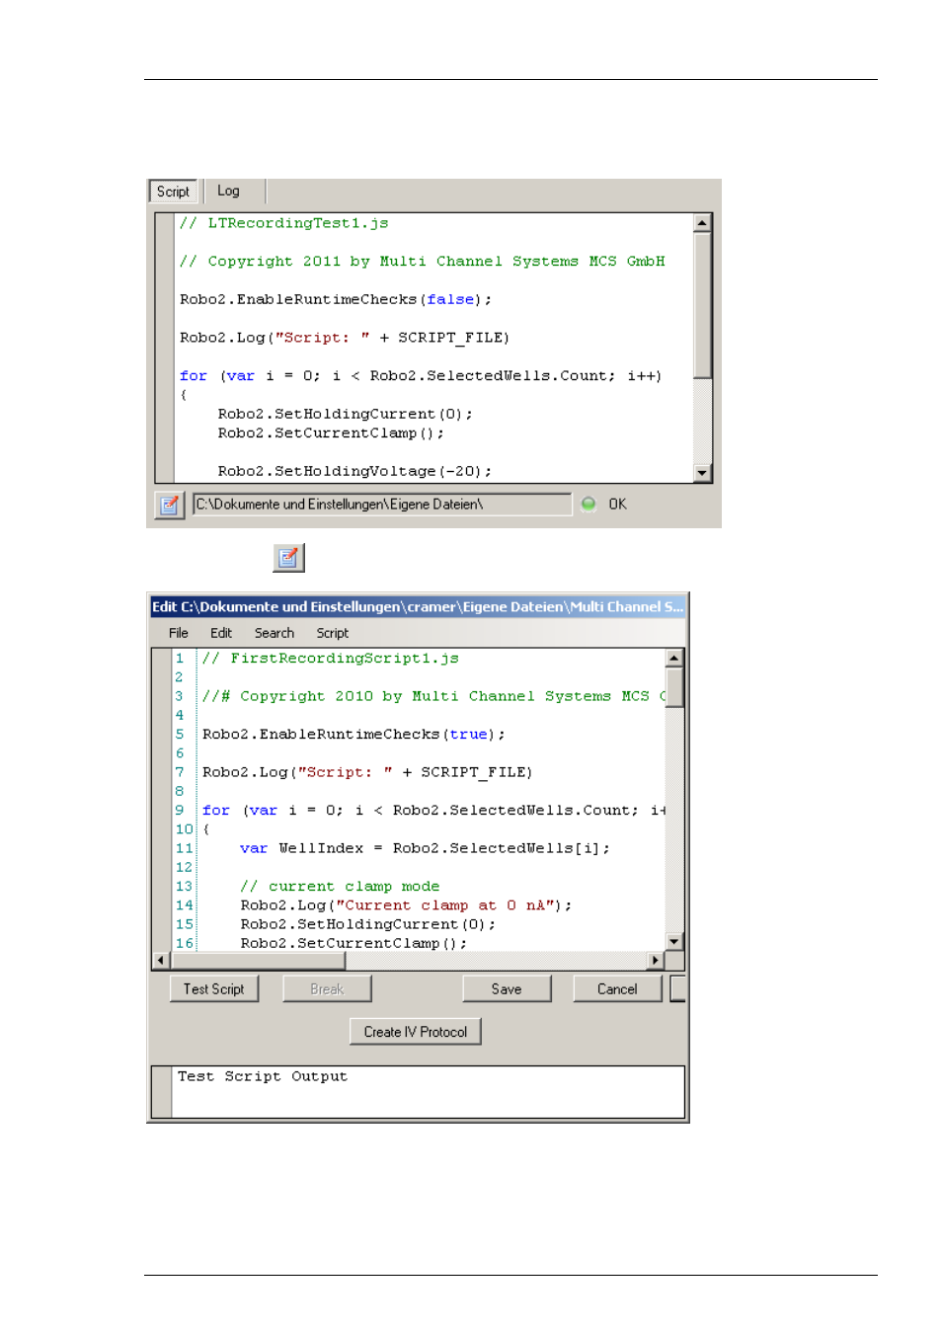Image resolution: width=942 pixels, height=1333 pixels.
Task: Click 'Robo2.SetCurrentClamp();' in the script panel
Action: point(331,433)
